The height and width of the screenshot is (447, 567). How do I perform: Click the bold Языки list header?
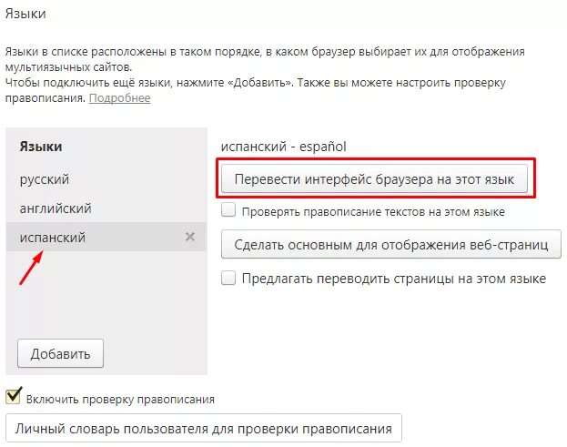41,147
